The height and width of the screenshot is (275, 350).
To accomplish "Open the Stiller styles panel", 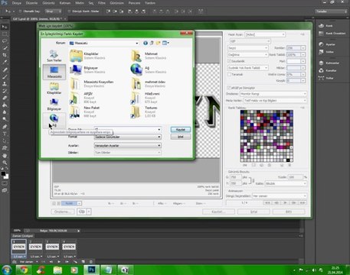I will (321, 52).
